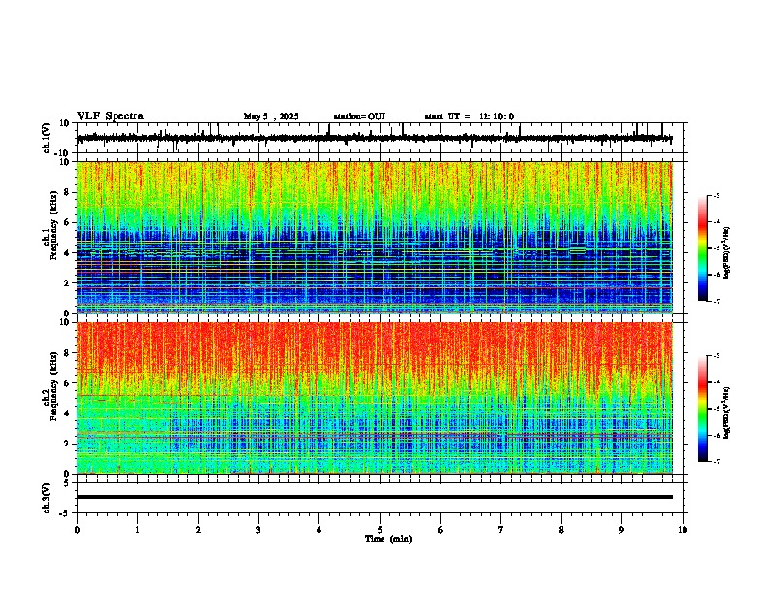The width and height of the screenshot is (769, 594).
Task: Click the ch.2 spectrogram '2' kHz tick label
Action: pos(67,444)
